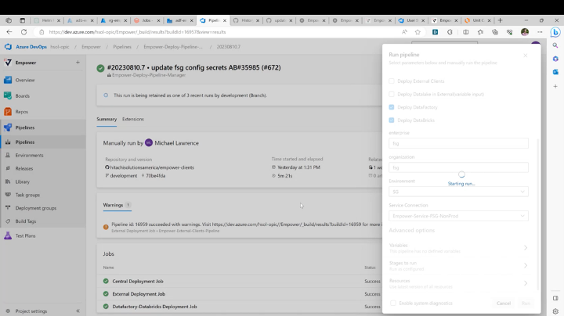Click the 70be4fda commit link
The image size is (564, 316).
pyautogui.click(x=155, y=175)
